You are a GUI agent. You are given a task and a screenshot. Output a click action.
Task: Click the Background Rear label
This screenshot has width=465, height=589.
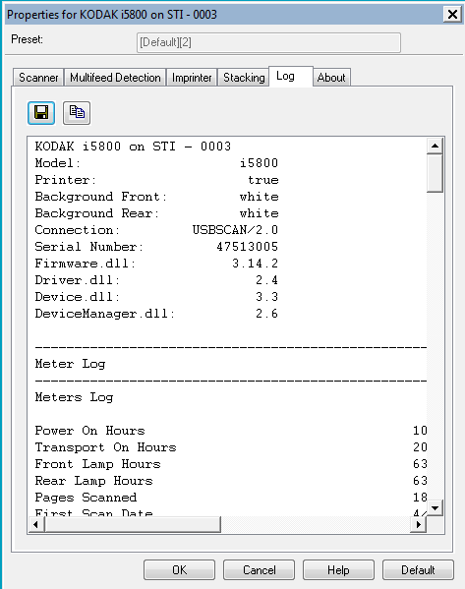pos(97,213)
